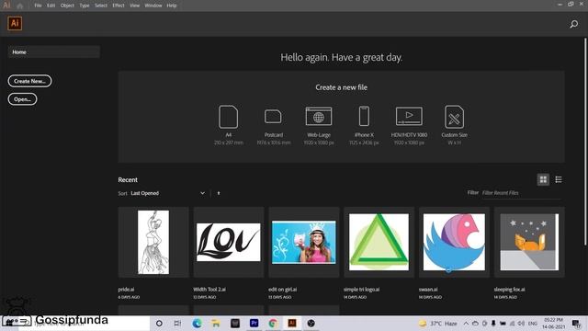Open the Object menu
This screenshot has height=331, width=588.
click(x=67, y=6)
